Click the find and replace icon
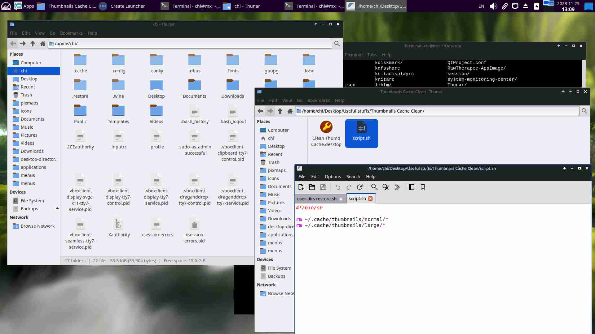Image resolution: width=595 pixels, height=334 pixels. pyautogui.click(x=386, y=187)
